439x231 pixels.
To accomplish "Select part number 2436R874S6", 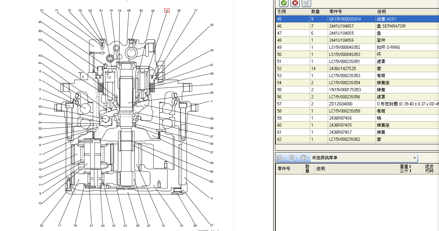I will click(340, 118).
